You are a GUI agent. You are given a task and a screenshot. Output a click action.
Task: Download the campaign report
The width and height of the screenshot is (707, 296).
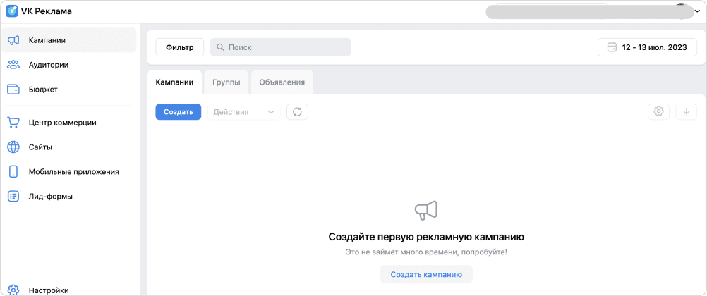pos(686,111)
